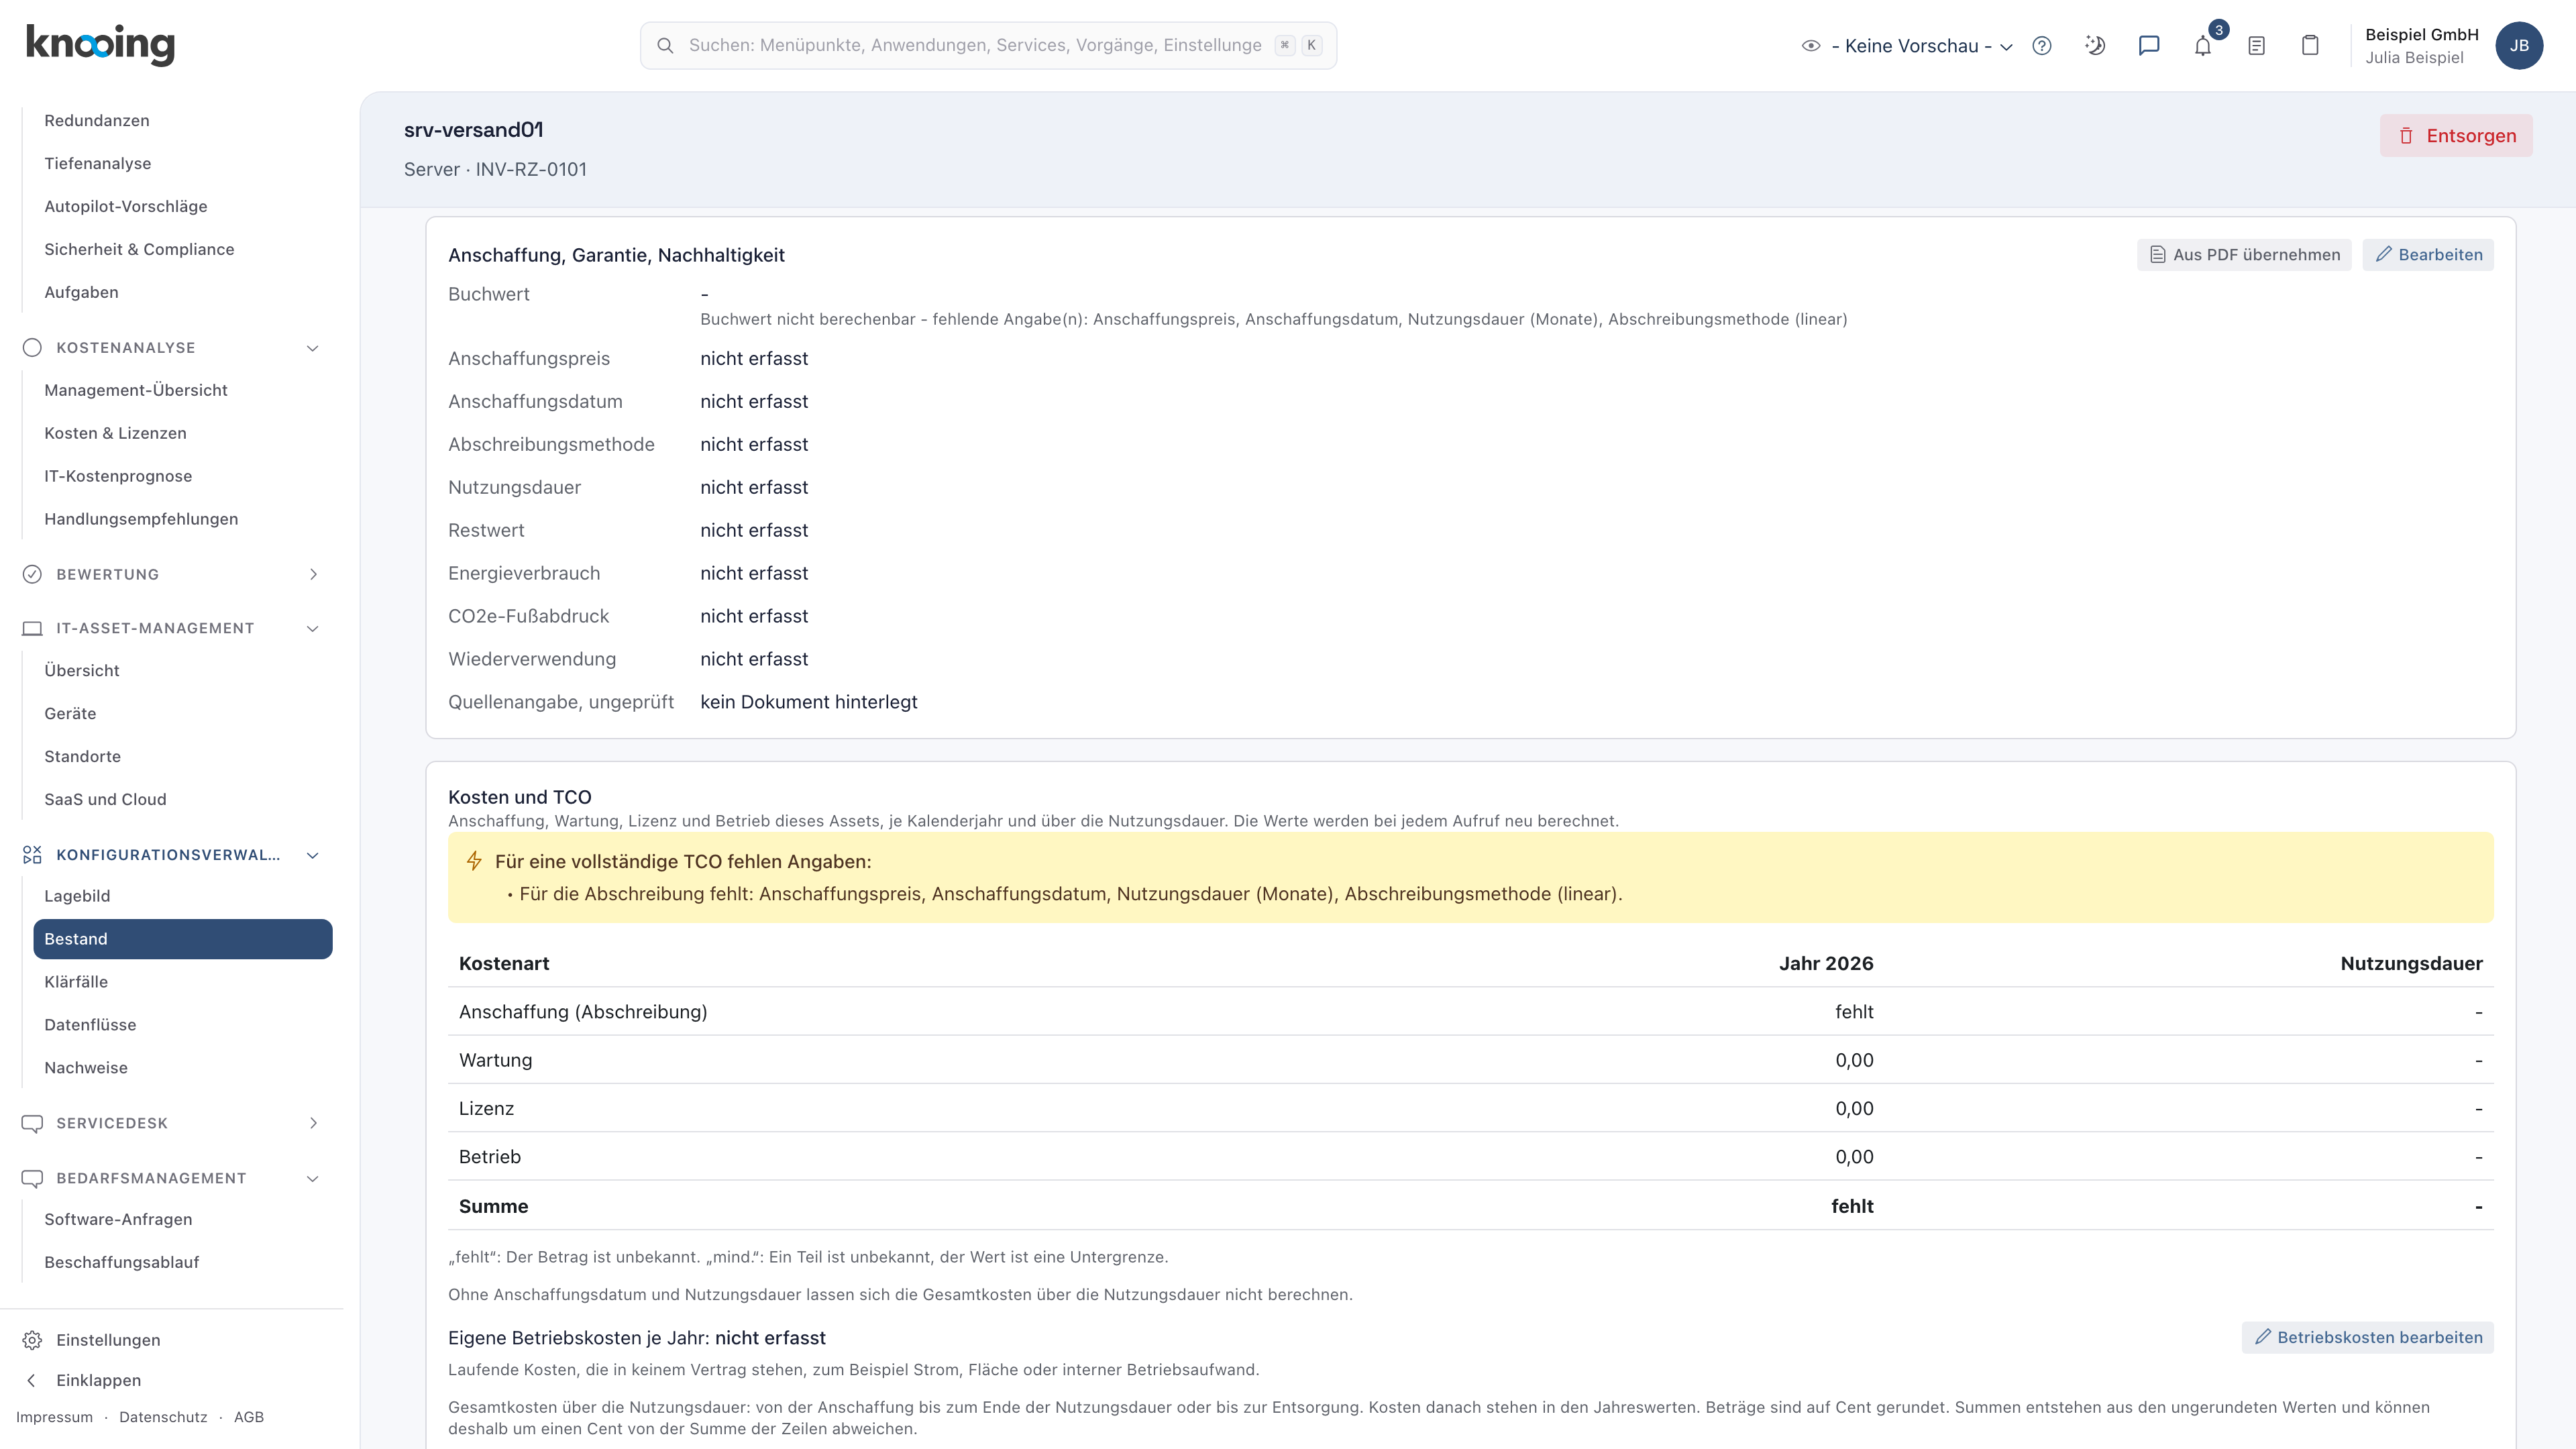This screenshot has height=1449, width=2576.
Task: Toggle dark mode moon icon
Action: point(2095,46)
